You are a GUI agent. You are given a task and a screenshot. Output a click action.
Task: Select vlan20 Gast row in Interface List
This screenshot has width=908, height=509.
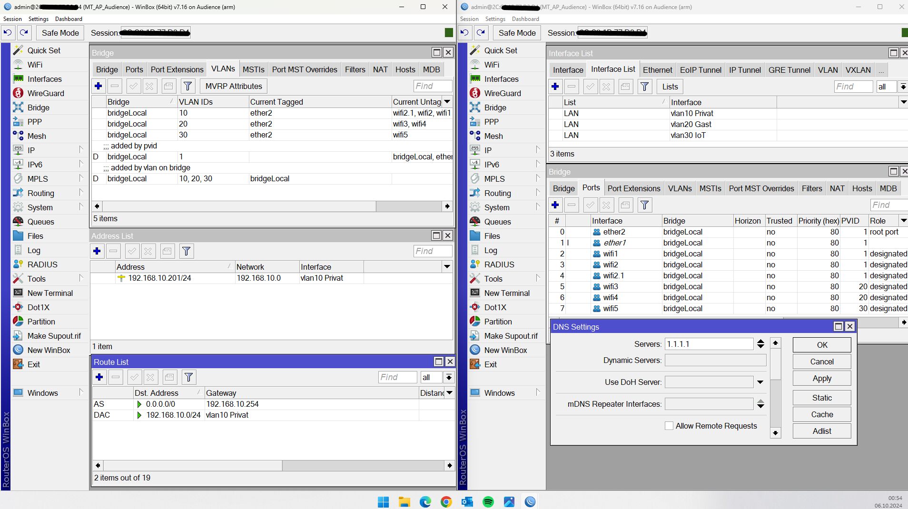[x=728, y=125]
